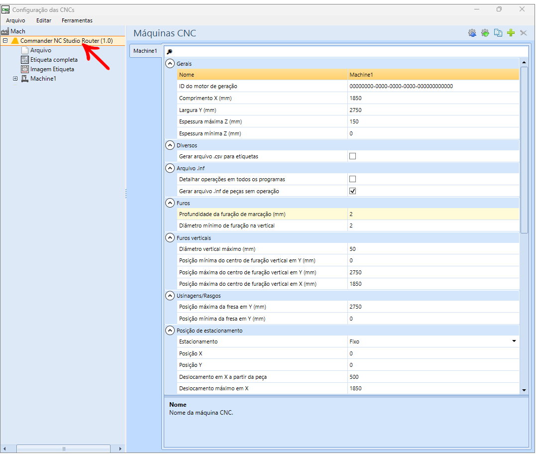Expand the Machine1 tree node
Image resolution: width=536 pixels, height=454 pixels.
pyautogui.click(x=15, y=79)
